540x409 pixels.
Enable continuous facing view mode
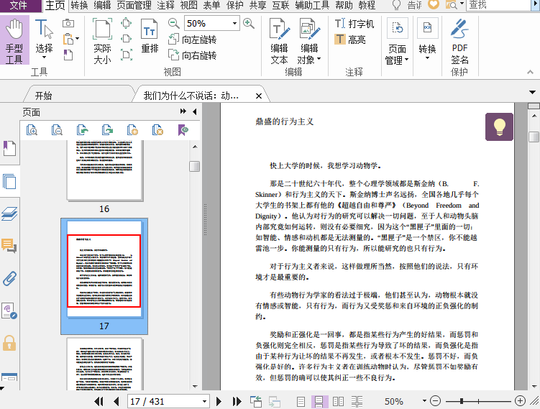(357, 401)
